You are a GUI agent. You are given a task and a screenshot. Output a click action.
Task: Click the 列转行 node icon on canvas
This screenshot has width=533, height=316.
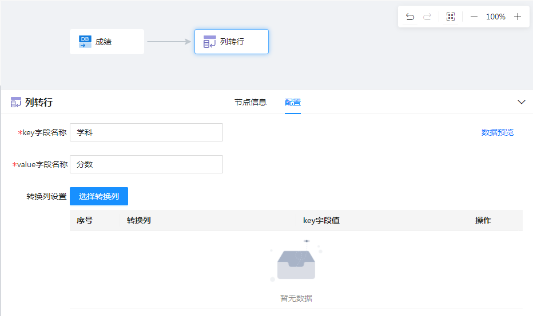click(x=210, y=42)
